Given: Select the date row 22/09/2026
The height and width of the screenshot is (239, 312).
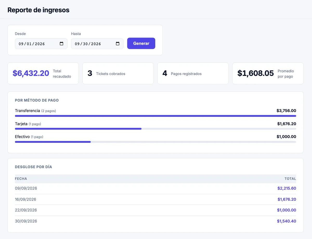Looking at the screenshot, I should 155,210.
